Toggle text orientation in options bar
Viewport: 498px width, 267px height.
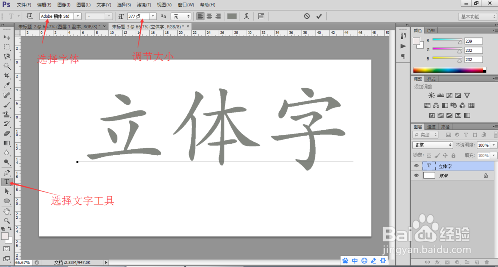(x=29, y=16)
